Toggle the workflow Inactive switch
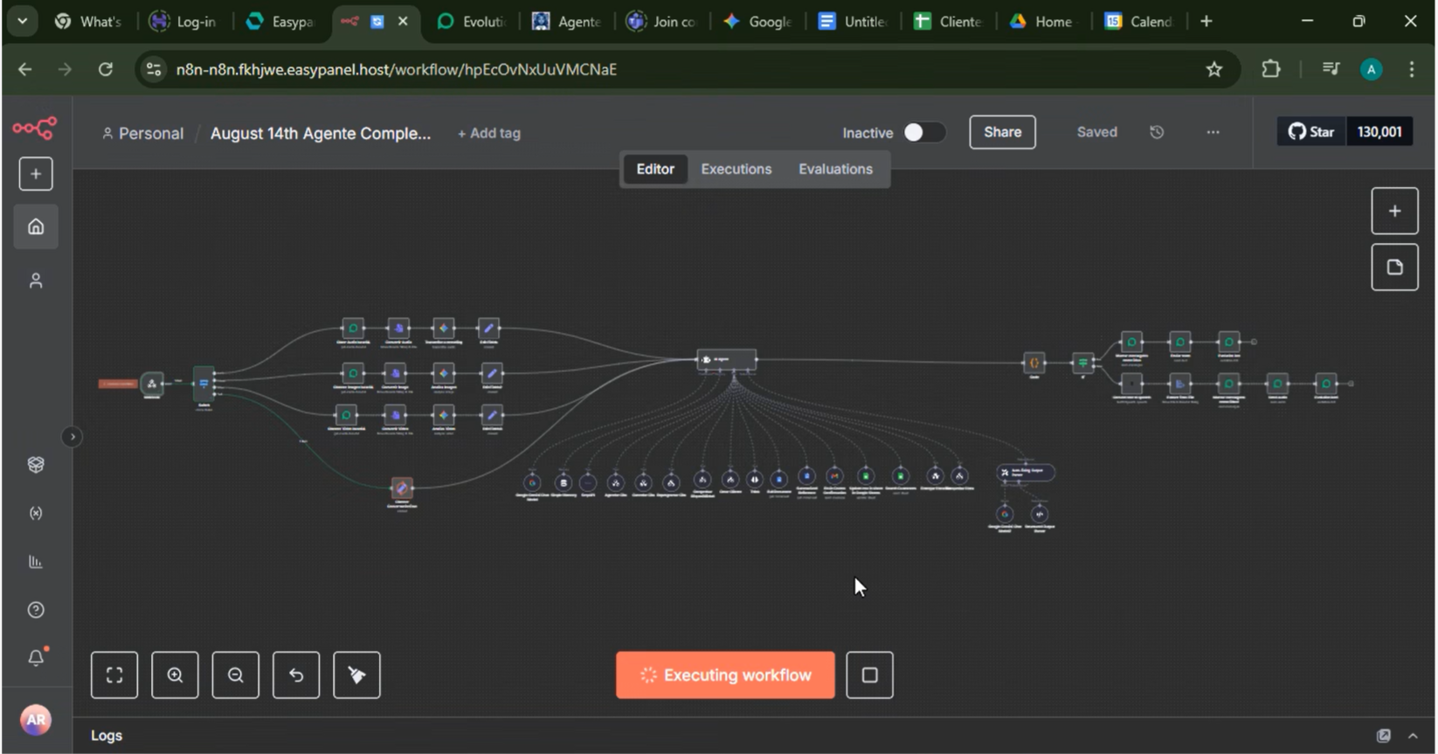This screenshot has width=1438, height=754. click(x=923, y=132)
